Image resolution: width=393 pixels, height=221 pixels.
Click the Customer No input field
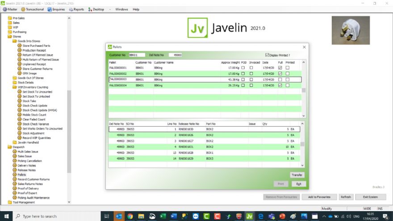pos(137,55)
